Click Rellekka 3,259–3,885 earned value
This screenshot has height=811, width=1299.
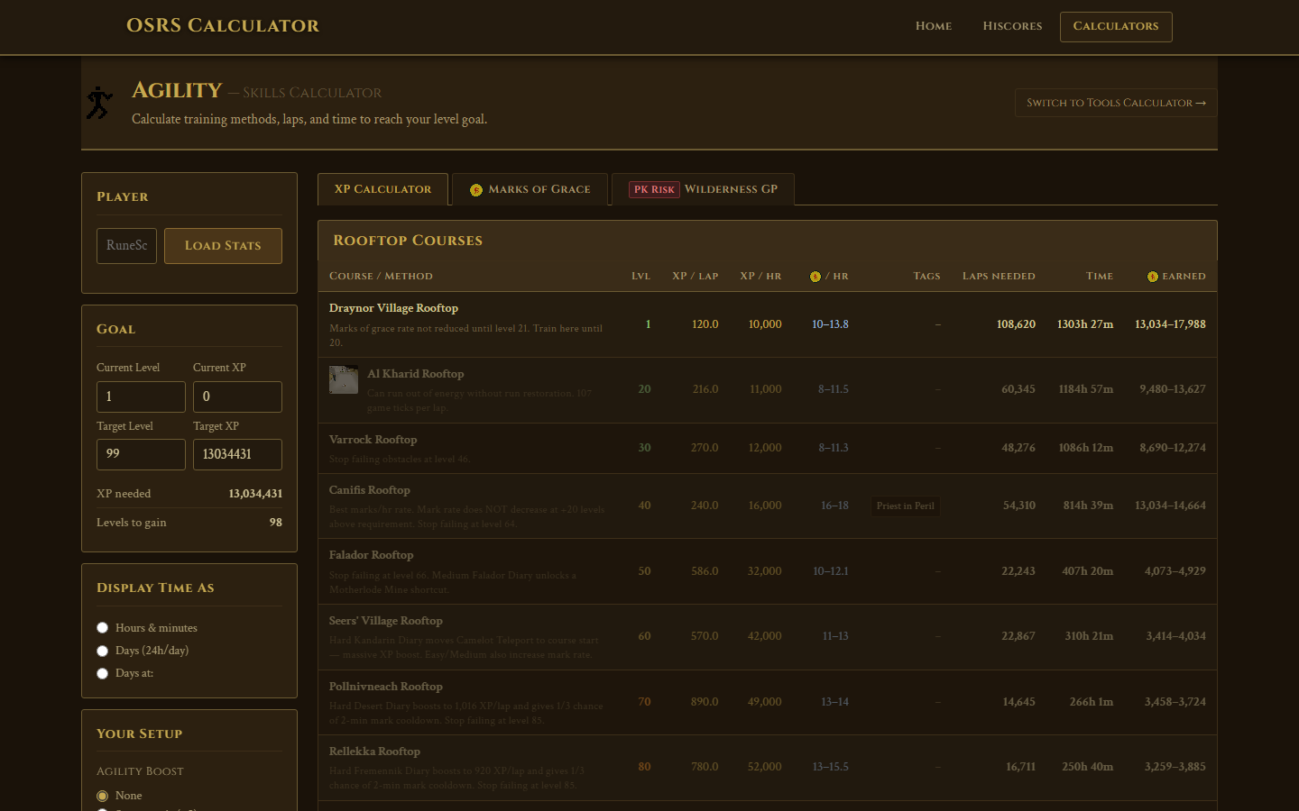(1175, 767)
